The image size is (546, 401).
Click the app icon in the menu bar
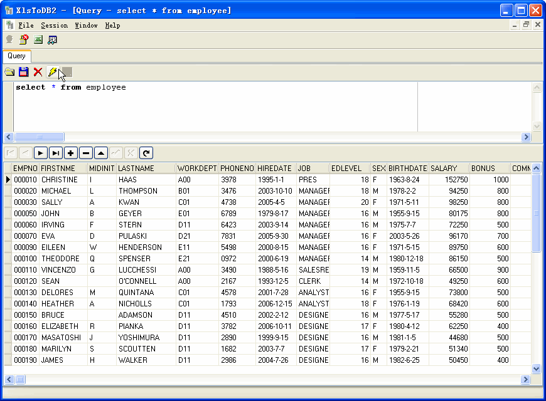(x=10, y=25)
